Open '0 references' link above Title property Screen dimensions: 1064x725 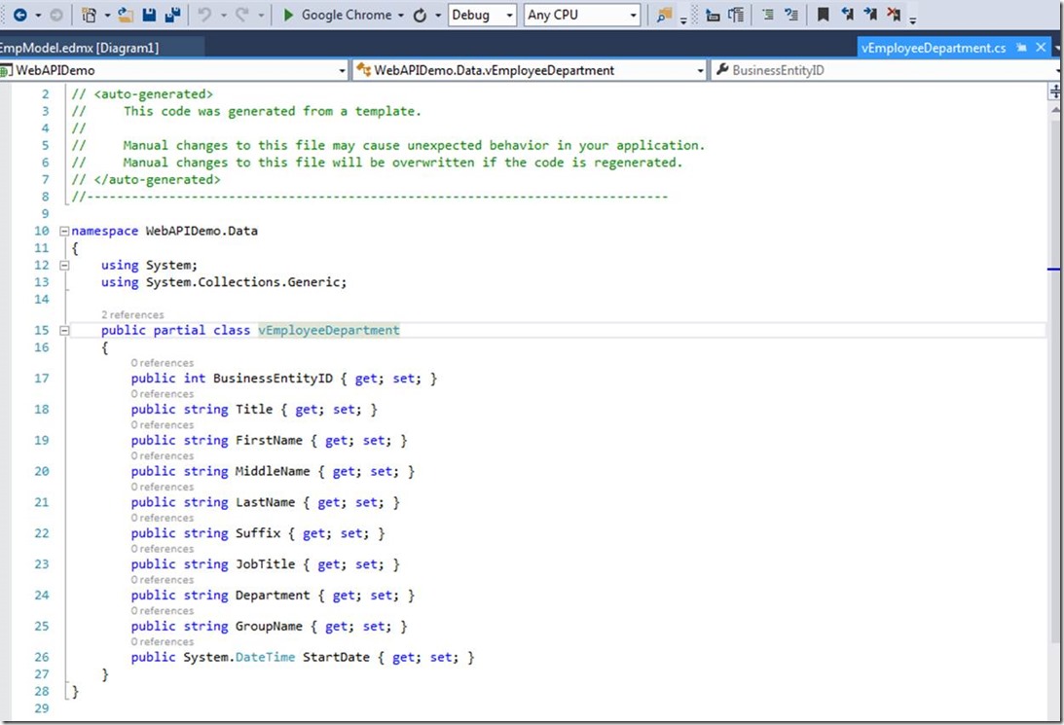point(163,394)
